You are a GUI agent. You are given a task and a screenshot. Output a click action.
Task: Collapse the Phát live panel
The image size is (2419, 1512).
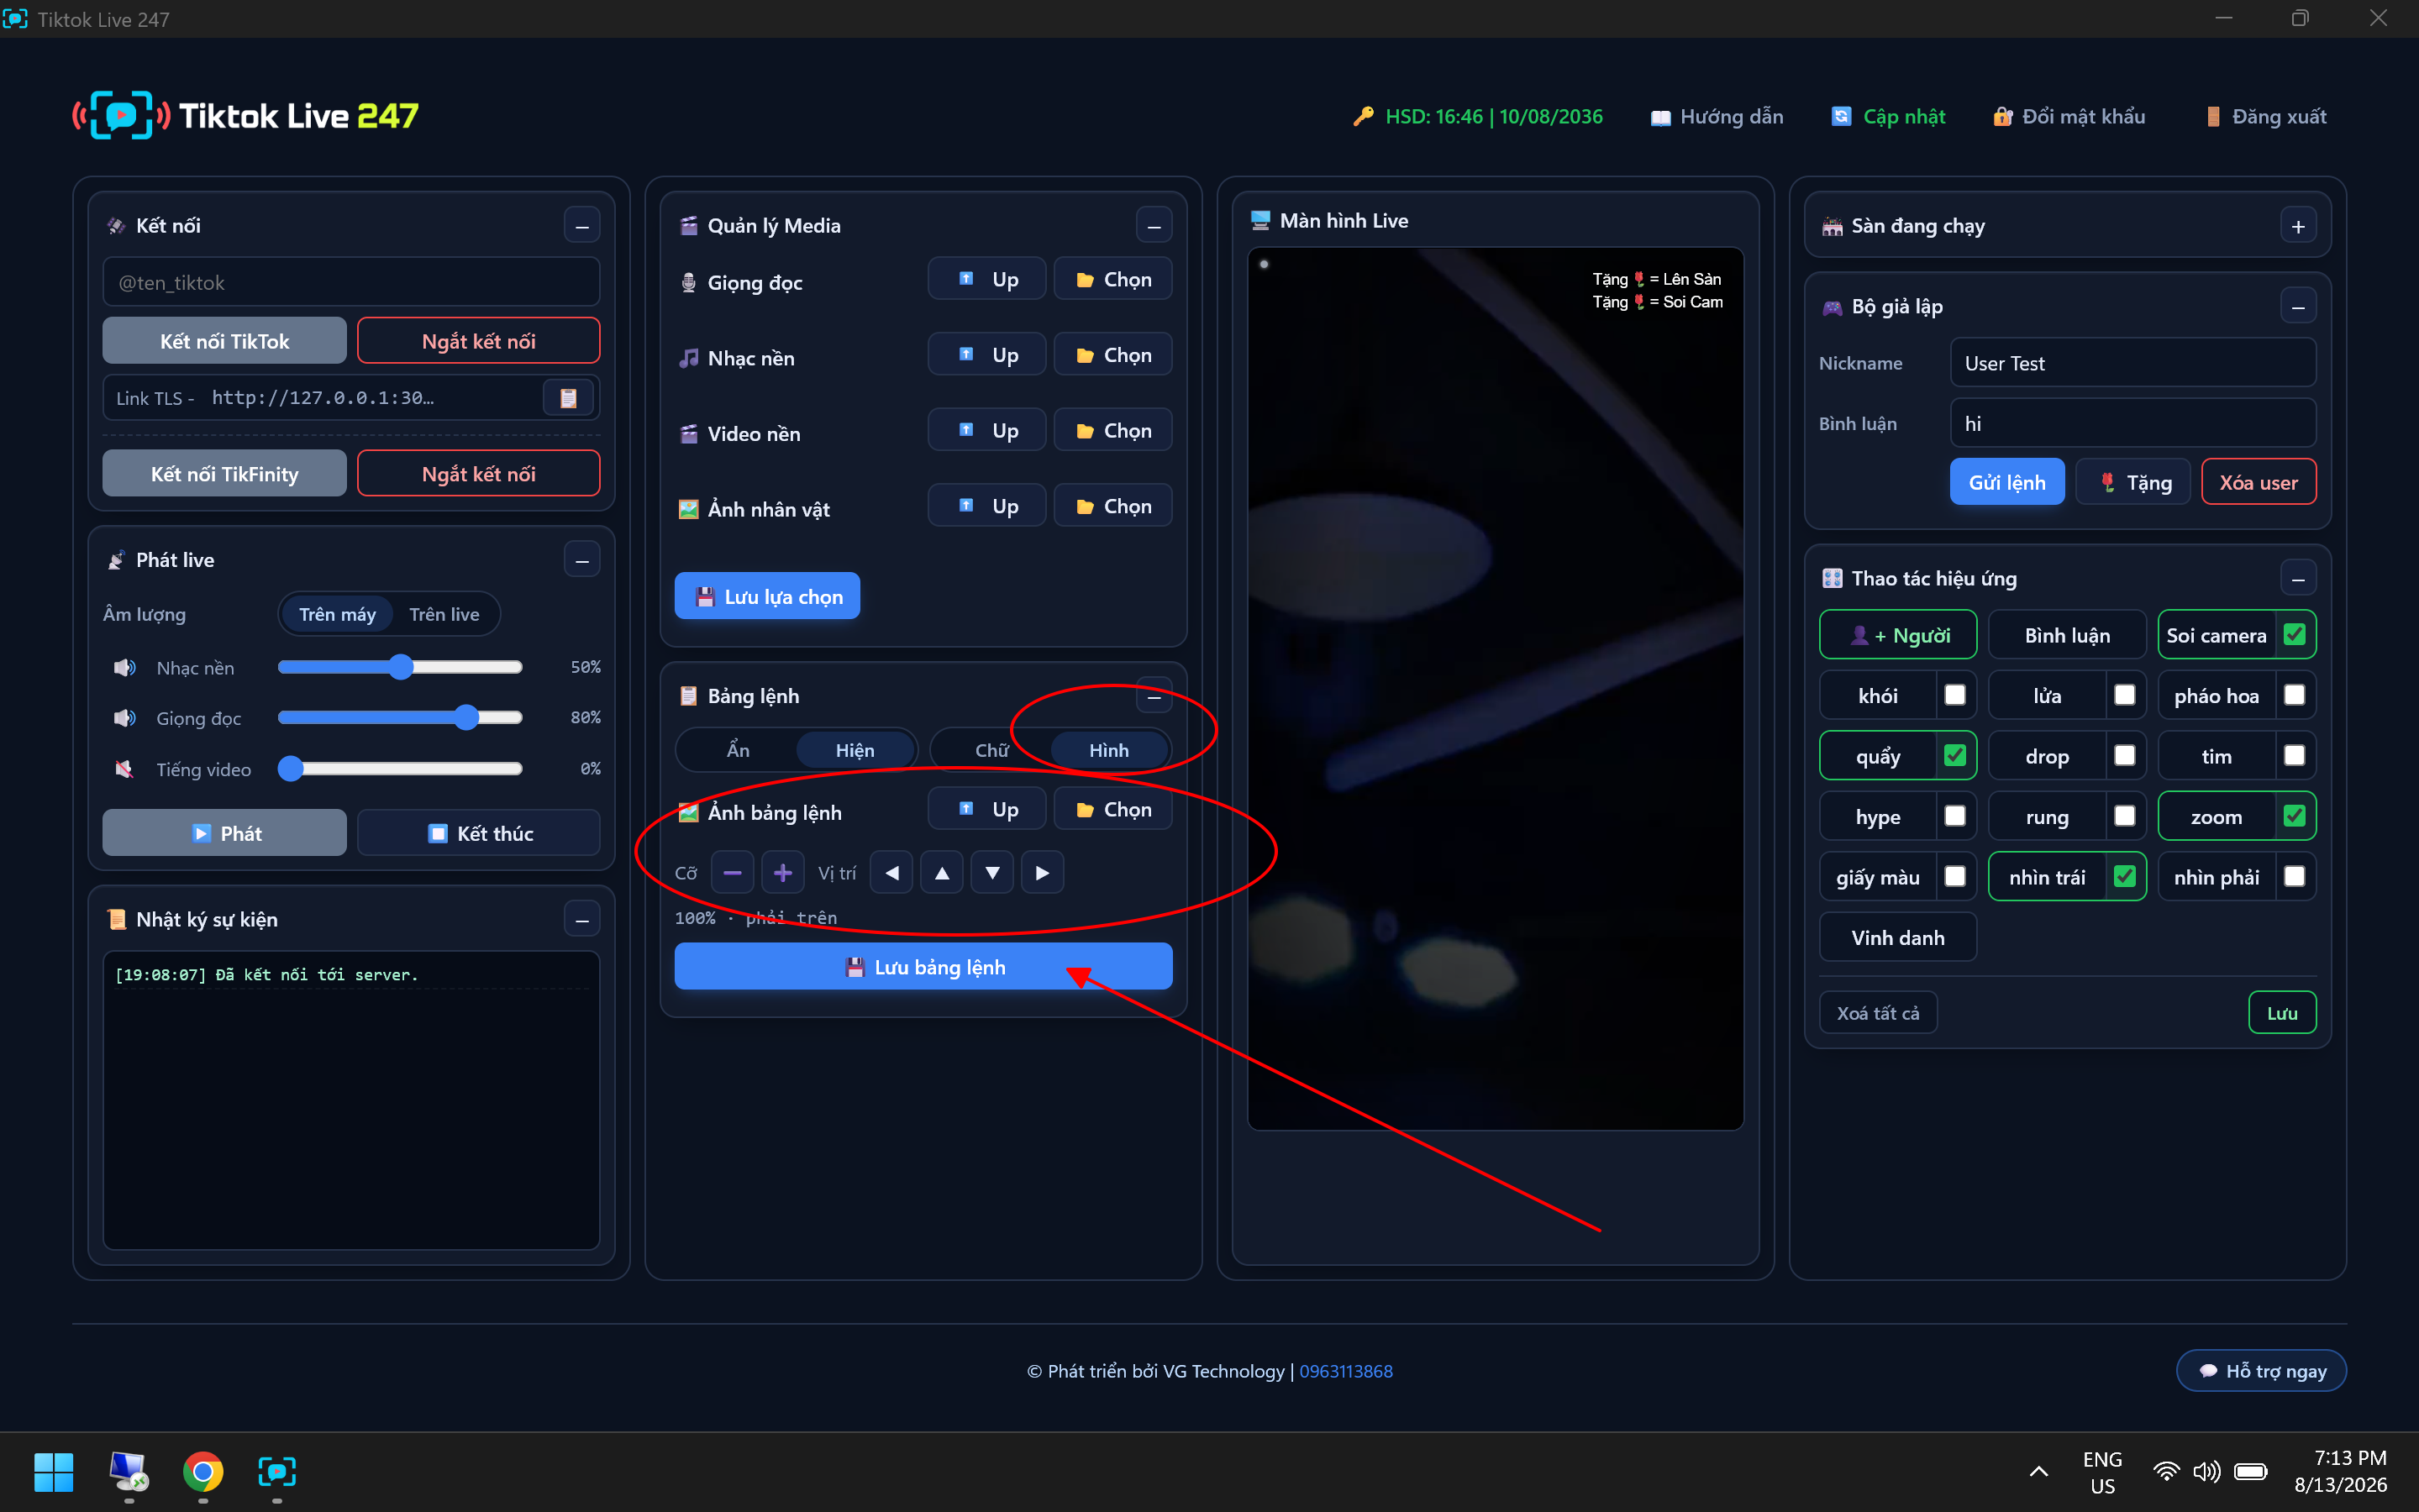point(582,560)
